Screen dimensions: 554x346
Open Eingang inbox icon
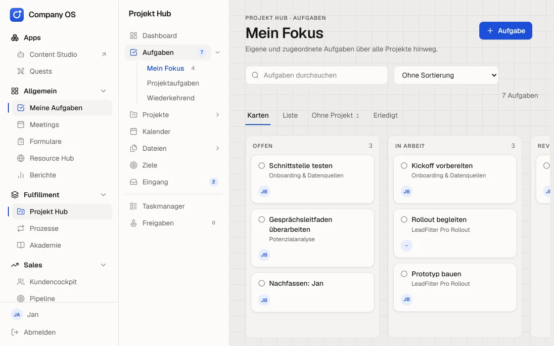click(134, 182)
